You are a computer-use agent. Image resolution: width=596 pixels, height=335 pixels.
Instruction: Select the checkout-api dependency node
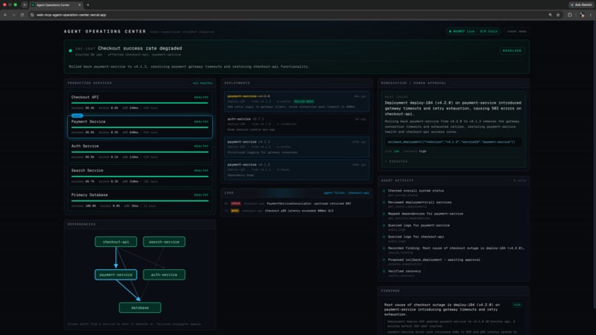(x=116, y=242)
